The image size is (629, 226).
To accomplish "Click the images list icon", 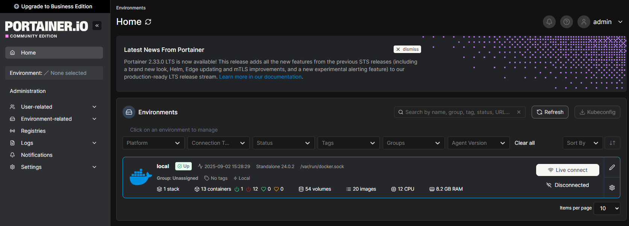I will click(349, 189).
